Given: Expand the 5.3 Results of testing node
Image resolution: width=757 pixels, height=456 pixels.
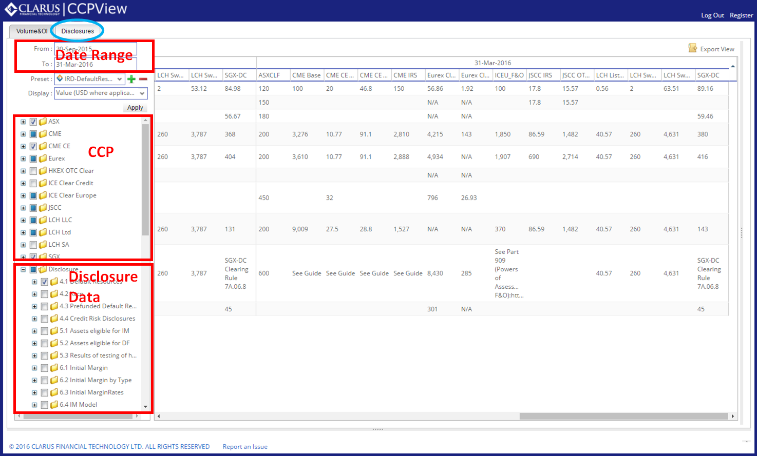Looking at the screenshot, I should click(34, 355).
